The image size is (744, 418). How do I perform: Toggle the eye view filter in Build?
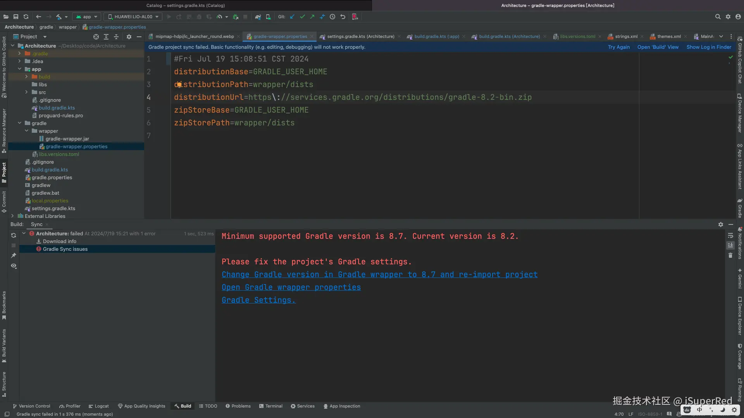coord(14,266)
